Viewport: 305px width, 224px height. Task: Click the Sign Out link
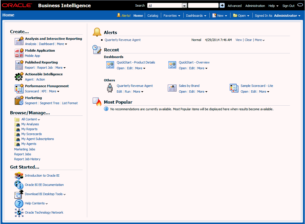pyautogui.click(x=288, y=6)
